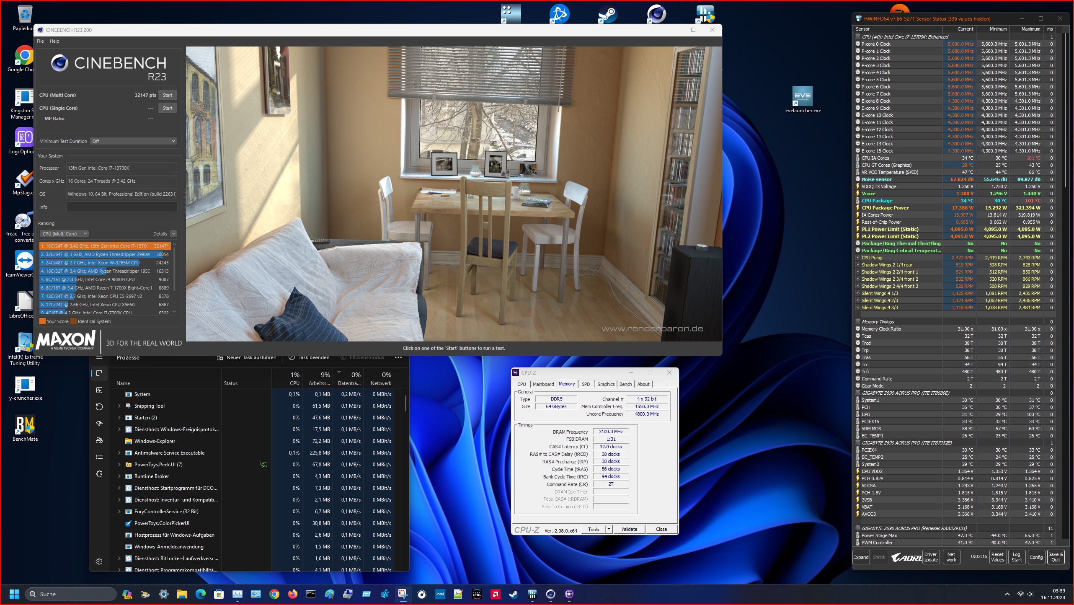Open App history page in Task Manager
Image resolution: width=1074 pixels, height=605 pixels.
click(99, 406)
